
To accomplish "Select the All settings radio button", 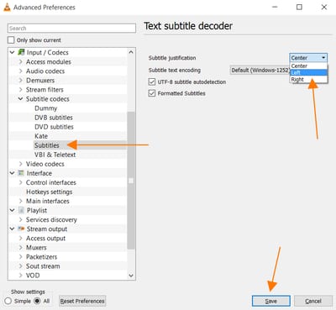I will (x=37, y=301).
